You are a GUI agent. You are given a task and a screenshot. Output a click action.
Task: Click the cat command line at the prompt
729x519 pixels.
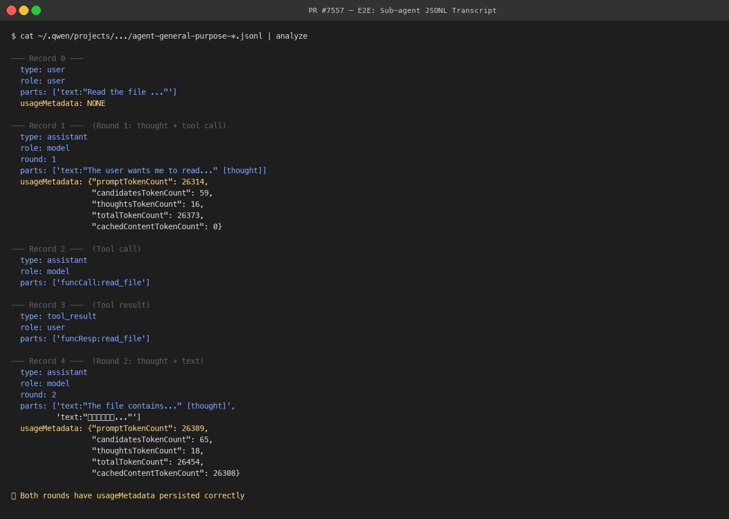159,36
